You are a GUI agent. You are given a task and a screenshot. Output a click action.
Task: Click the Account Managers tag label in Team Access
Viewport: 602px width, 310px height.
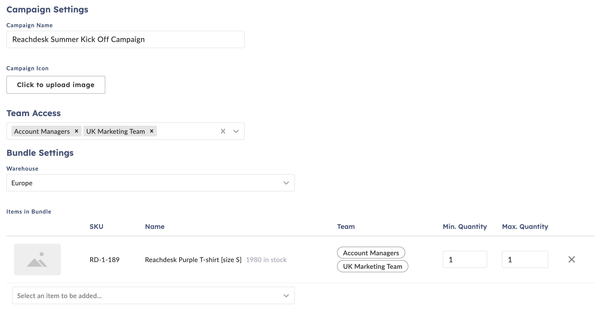coord(42,131)
